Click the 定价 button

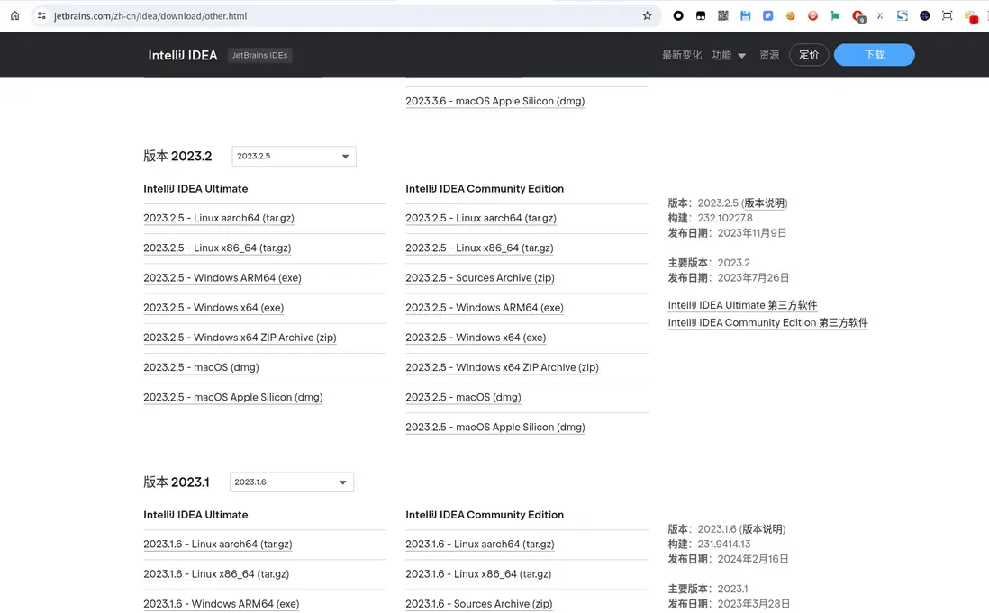click(x=809, y=55)
